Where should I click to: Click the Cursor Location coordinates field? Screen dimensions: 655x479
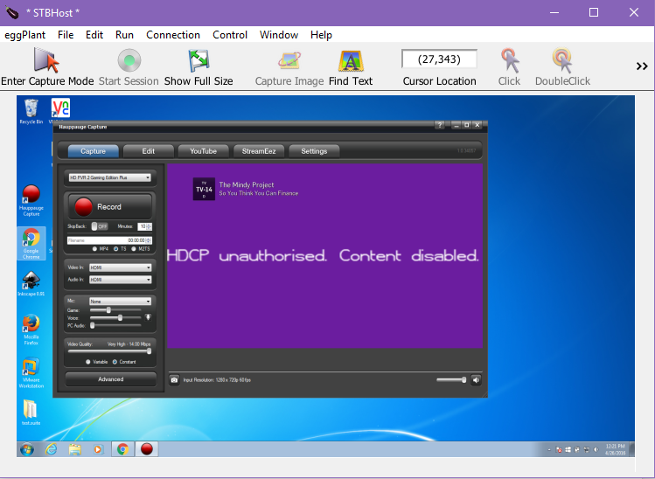coord(439,59)
